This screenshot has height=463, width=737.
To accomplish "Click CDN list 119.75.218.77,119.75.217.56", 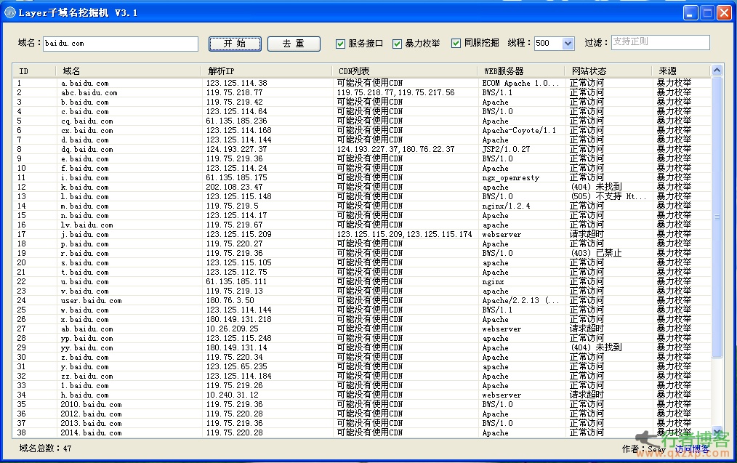I will 395,92.
